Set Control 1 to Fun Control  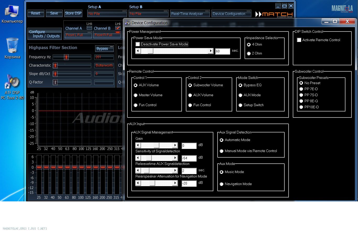(135, 105)
